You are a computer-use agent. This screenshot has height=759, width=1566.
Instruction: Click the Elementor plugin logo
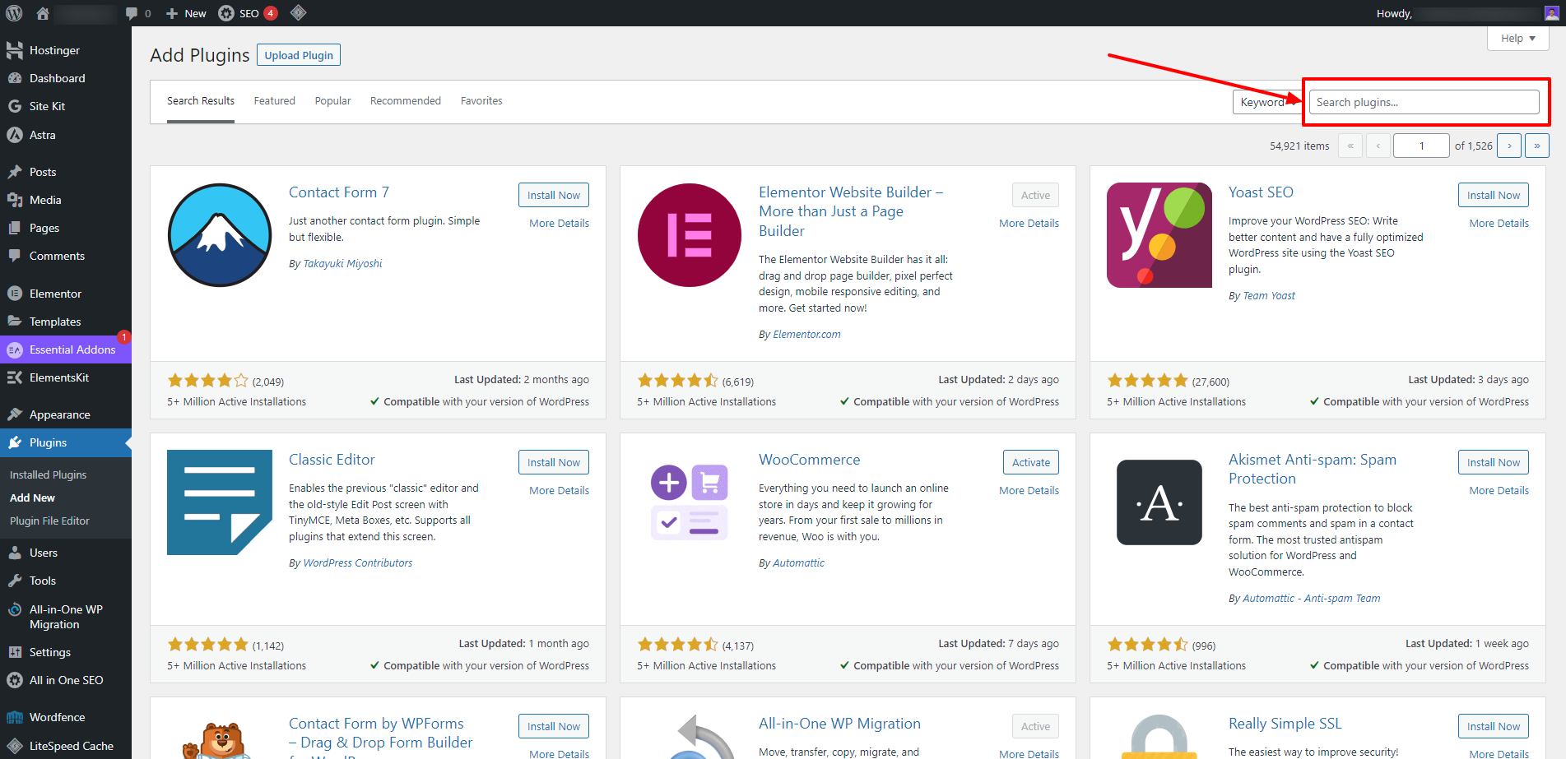click(x=690, y=235)
